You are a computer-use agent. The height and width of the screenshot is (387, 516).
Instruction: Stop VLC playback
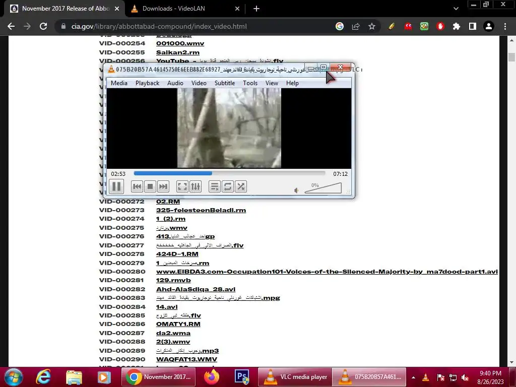150,186
